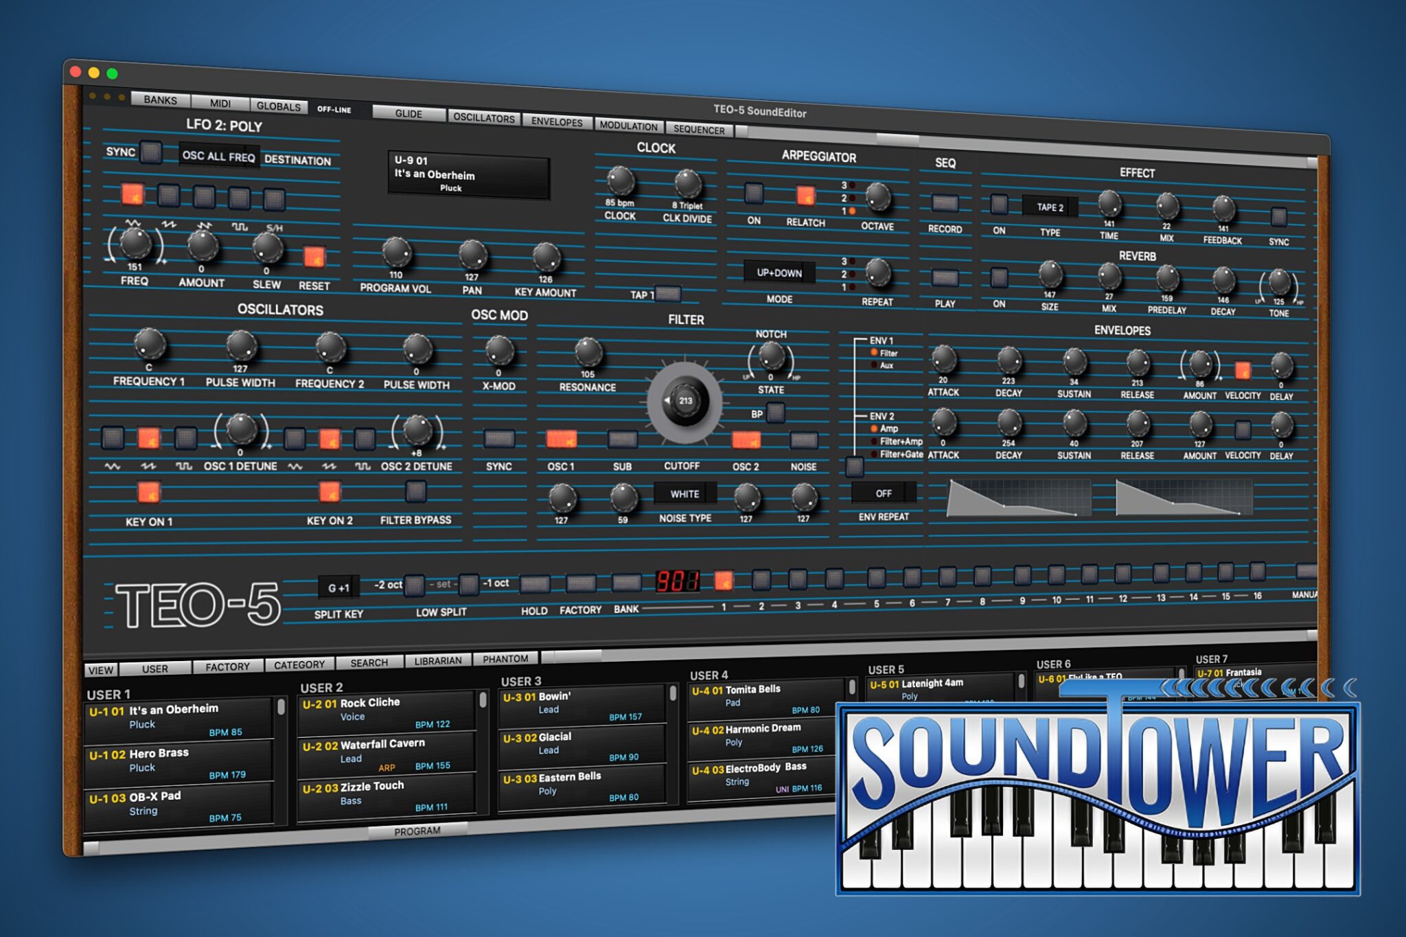Open ENV REPEAT OFF selector
The width and height of the screenshot is (1406, 937).
[884, 493]
